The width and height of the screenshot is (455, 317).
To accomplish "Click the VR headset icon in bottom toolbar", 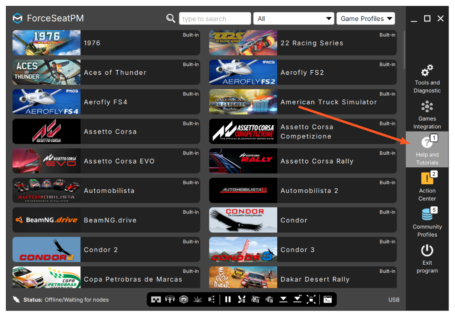I will [156, 299].
